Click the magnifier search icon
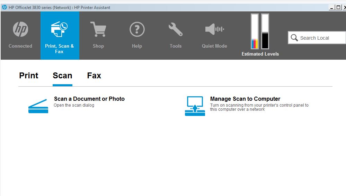The height and width of the screenshot is (196, 346). (x=294, y=38)
